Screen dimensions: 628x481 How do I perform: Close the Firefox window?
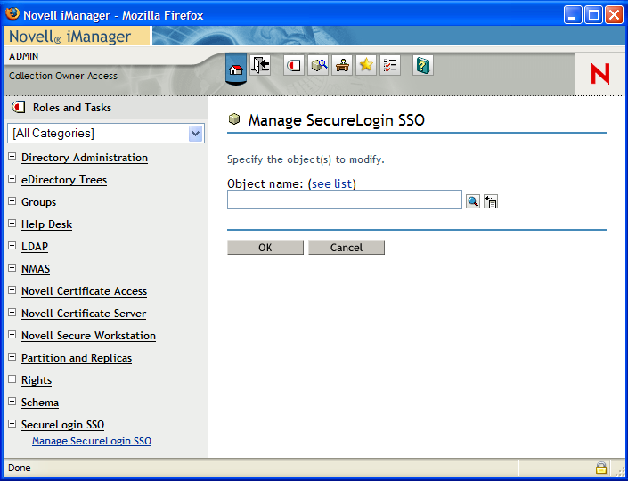click(x=614, y=15)
